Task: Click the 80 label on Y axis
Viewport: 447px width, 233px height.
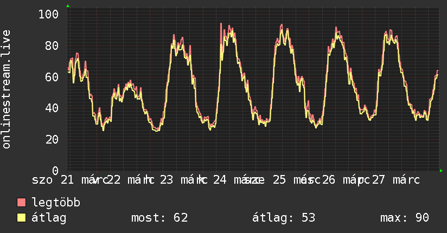Action: tap(52, 46)
